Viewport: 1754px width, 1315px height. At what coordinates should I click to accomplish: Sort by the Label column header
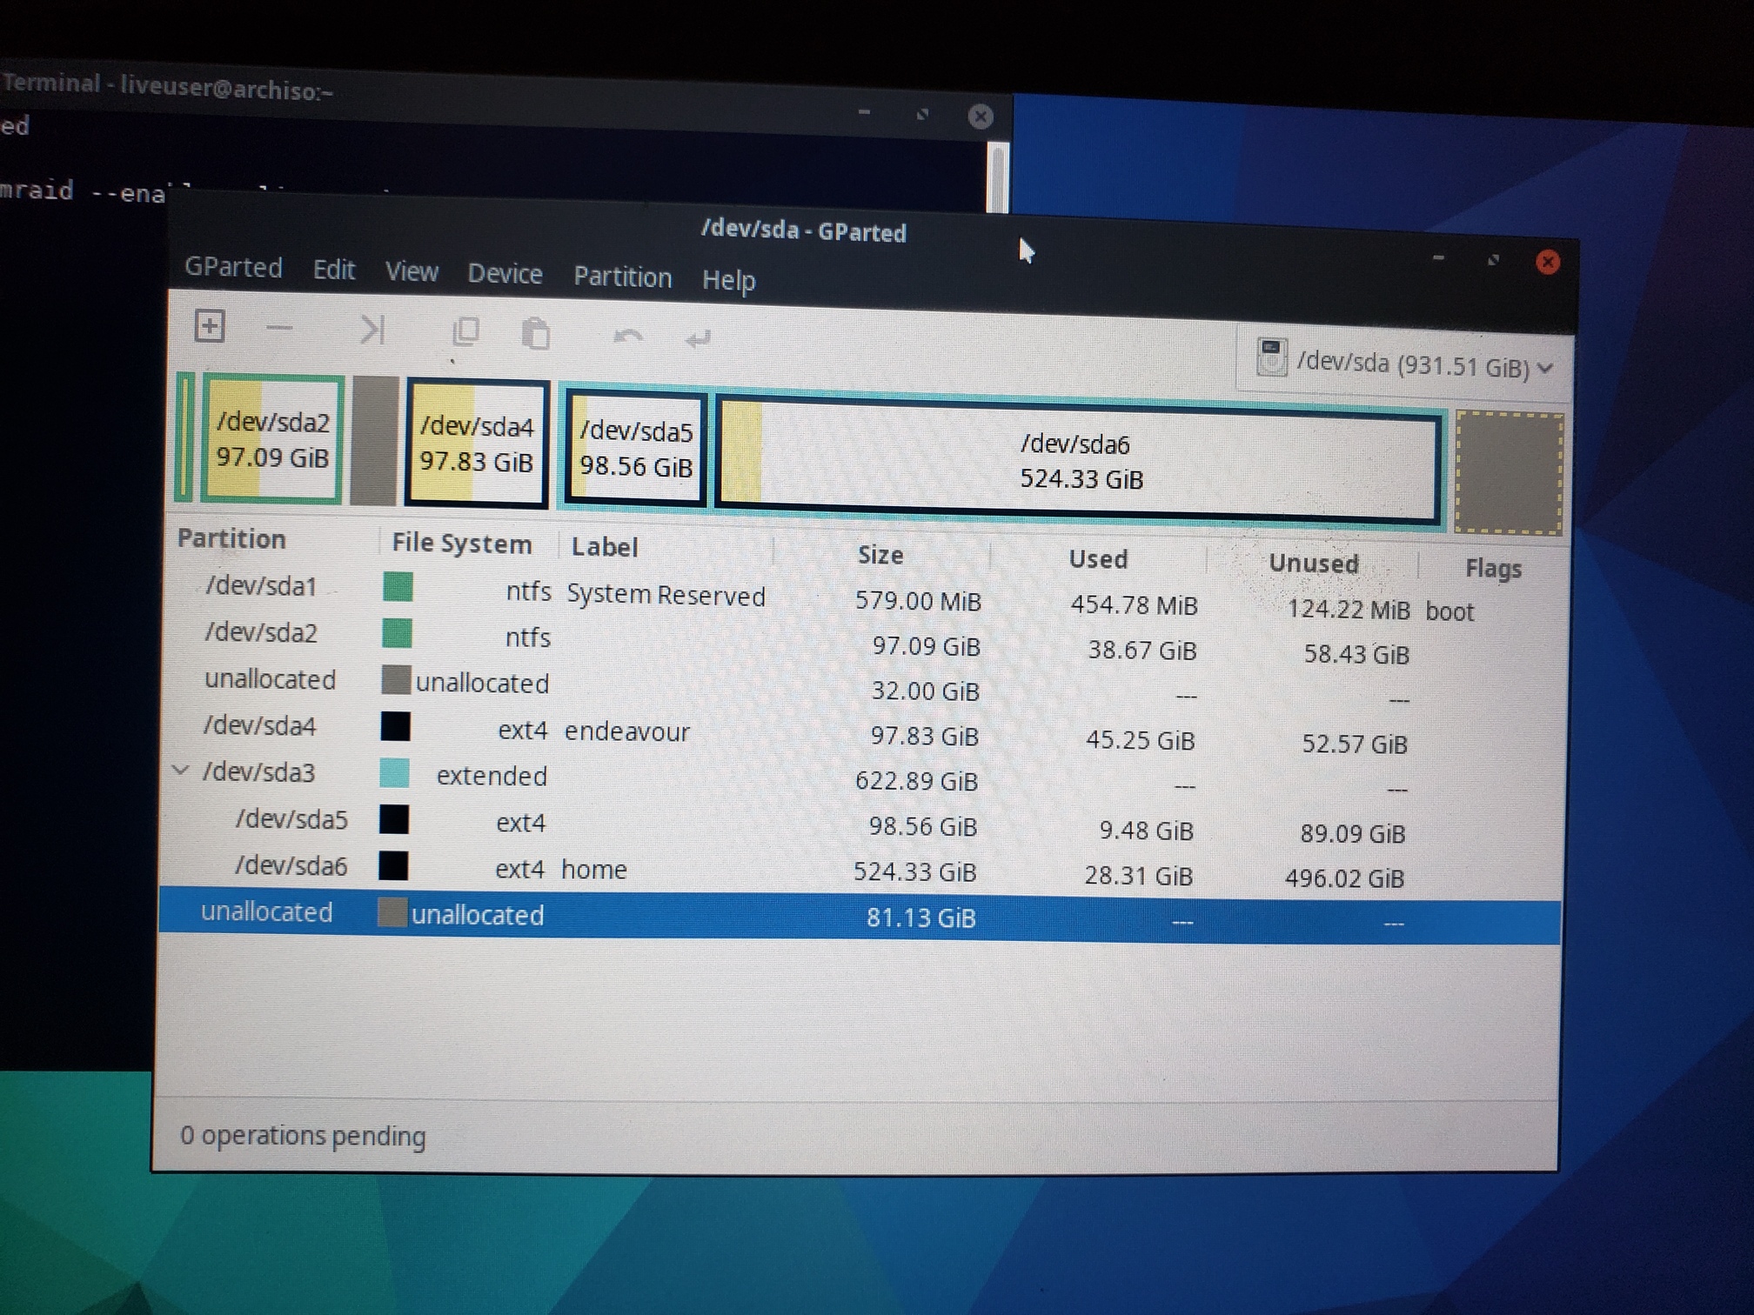point(604,547)
